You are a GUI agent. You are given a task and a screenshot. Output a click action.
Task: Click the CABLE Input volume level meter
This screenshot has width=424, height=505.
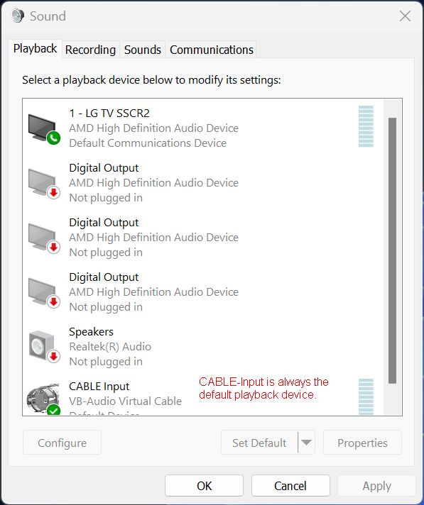(366, 396)
